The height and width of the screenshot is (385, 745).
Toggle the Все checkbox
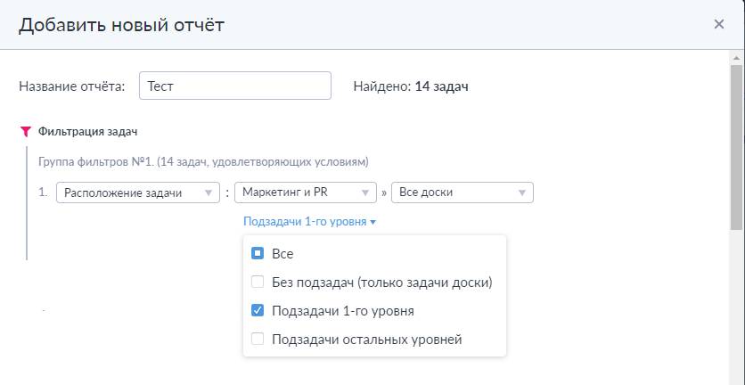[258, 254]
